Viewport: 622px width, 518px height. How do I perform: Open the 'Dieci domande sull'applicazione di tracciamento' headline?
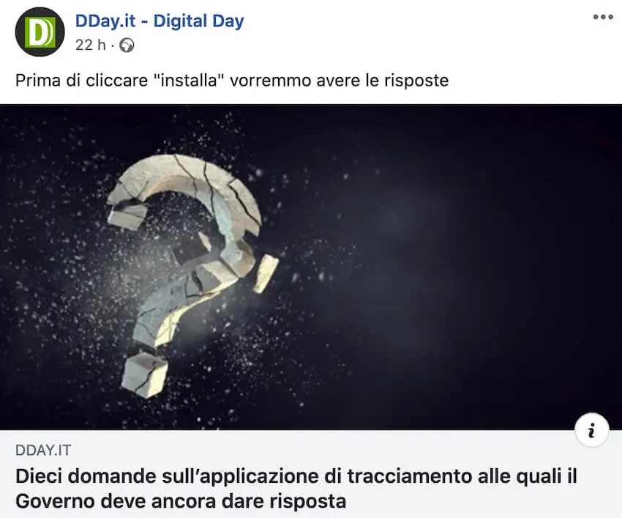pyautogui.click(x=296, y=489)
